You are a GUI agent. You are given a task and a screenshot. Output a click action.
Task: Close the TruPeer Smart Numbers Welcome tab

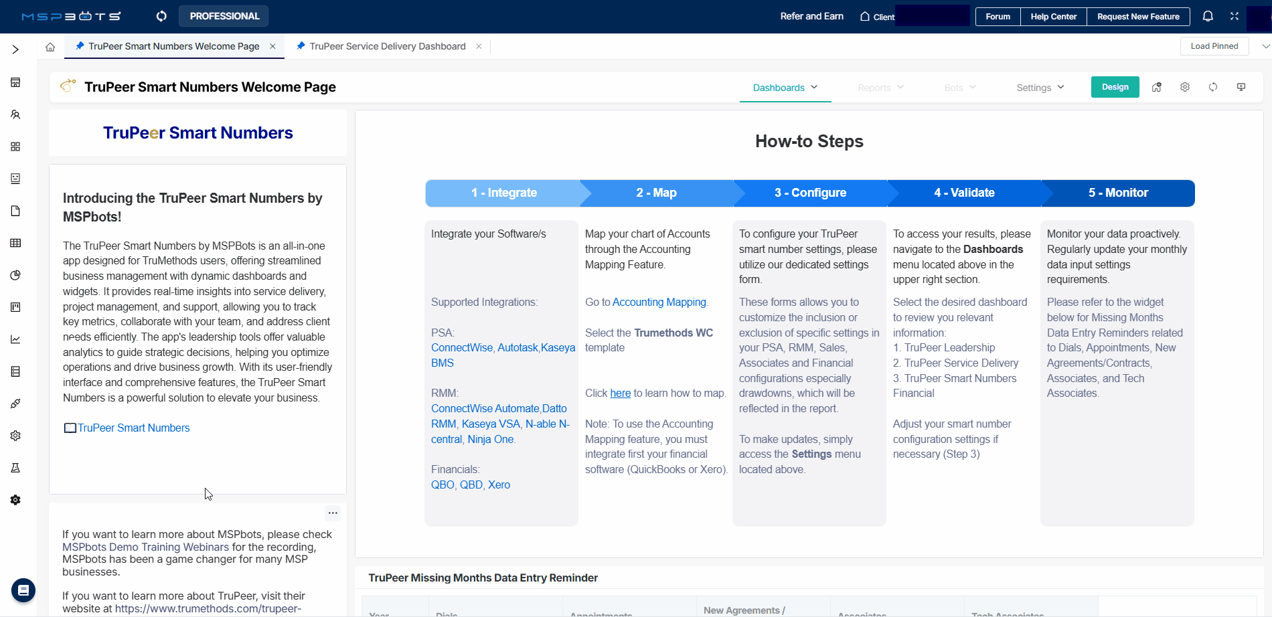point(272,46)
